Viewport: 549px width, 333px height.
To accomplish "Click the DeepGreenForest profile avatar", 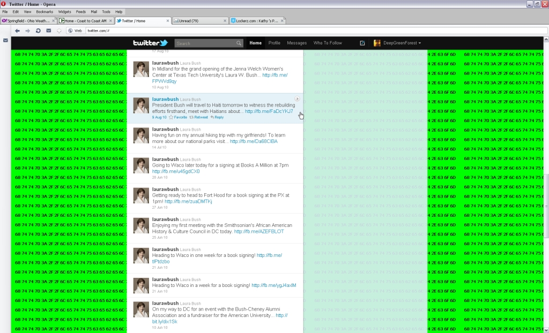I will pyautogui.click(x=377, y=43).
